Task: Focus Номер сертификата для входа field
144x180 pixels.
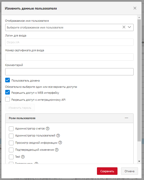Action: tap(69, 57)
